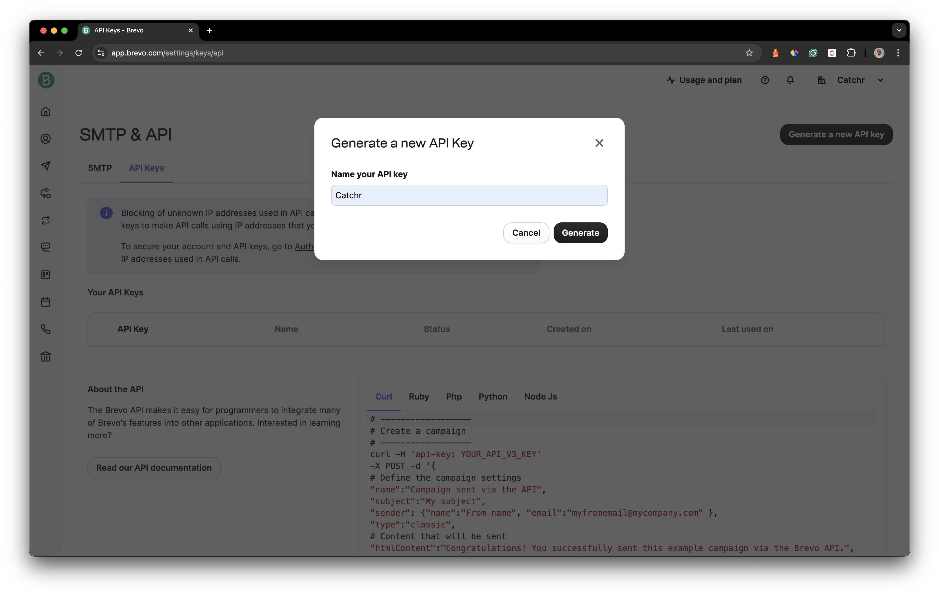Open the multicolor pinwheel extension icon
939x595 pixels.
coord(794,53)
